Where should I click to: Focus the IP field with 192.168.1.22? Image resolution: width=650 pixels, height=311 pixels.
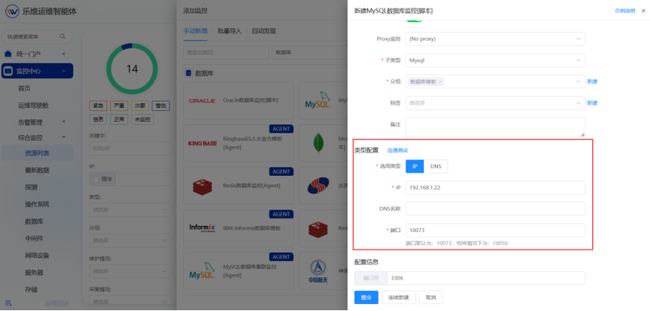click(495, 188)
